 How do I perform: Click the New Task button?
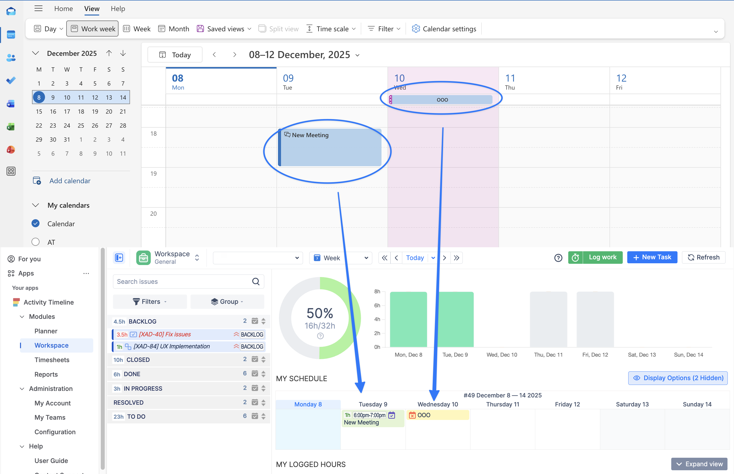652,257
